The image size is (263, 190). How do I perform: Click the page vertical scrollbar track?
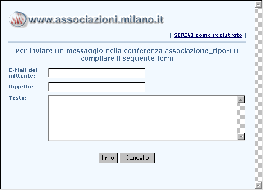click(x=258, y=95)
